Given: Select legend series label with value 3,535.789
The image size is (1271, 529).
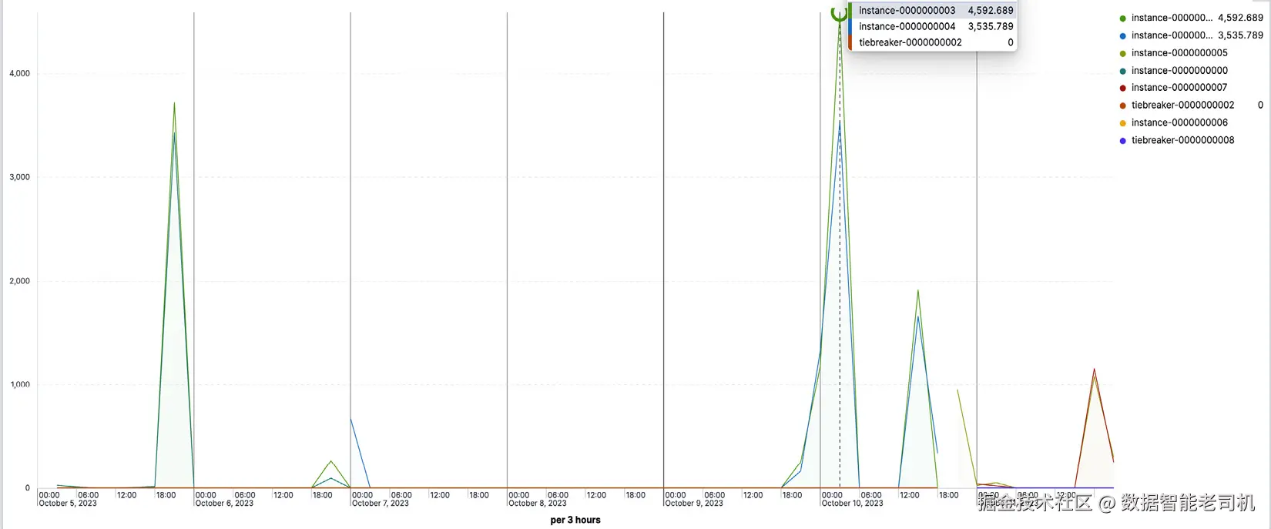Looking at the screenshot, I should tap(1172, 35).
